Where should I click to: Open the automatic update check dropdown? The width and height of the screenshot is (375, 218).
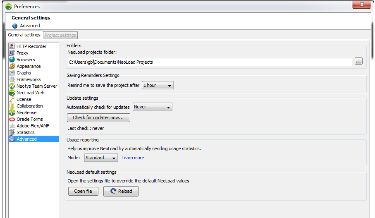(152, 107)
